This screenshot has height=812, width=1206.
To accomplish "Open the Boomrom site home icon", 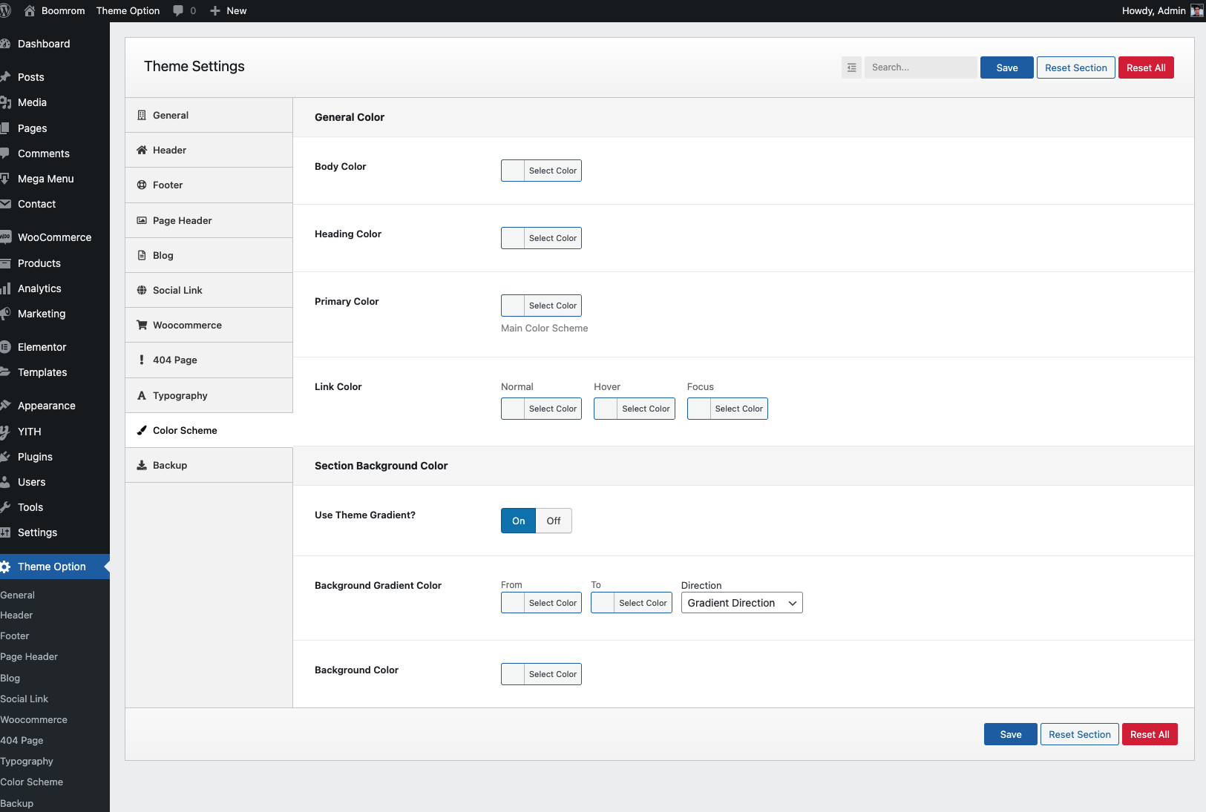I will coord(30,10).
